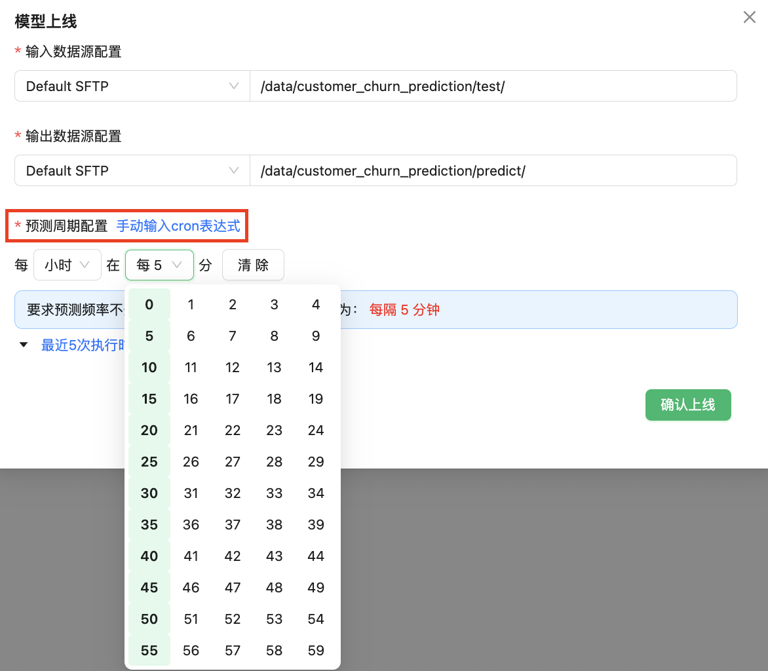Click the input path field ending in /test/
768x671 pixels.
coord(493,86)
